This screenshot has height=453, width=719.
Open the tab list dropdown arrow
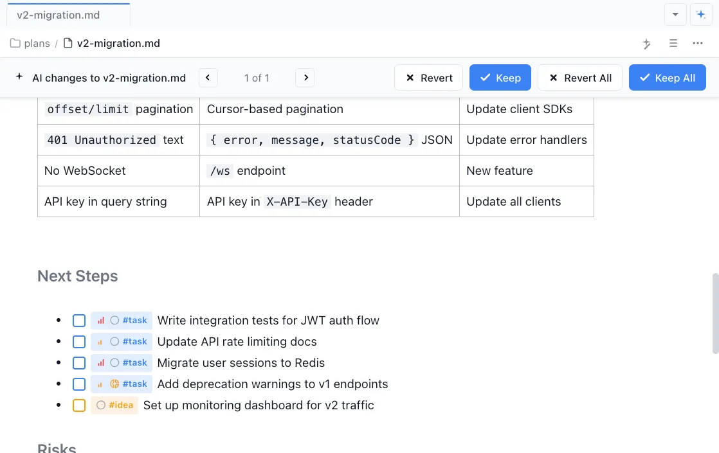(x=675, y=14)
